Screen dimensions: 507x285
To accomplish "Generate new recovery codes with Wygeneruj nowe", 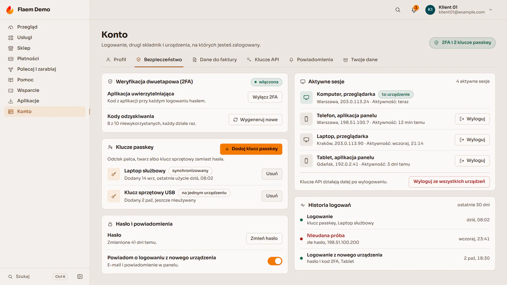I will (x=255, y=120).
